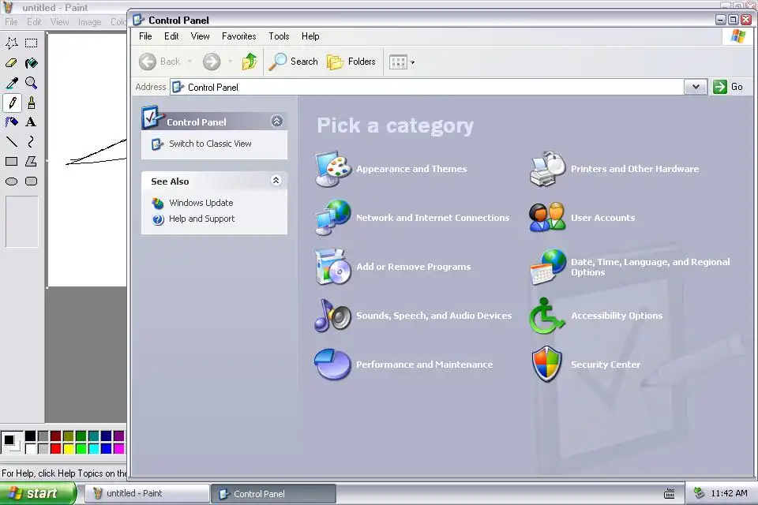This screenshot has height=505, width=758.
Task: Open the Edit menu in Control Panel
Action: (171, 36)
